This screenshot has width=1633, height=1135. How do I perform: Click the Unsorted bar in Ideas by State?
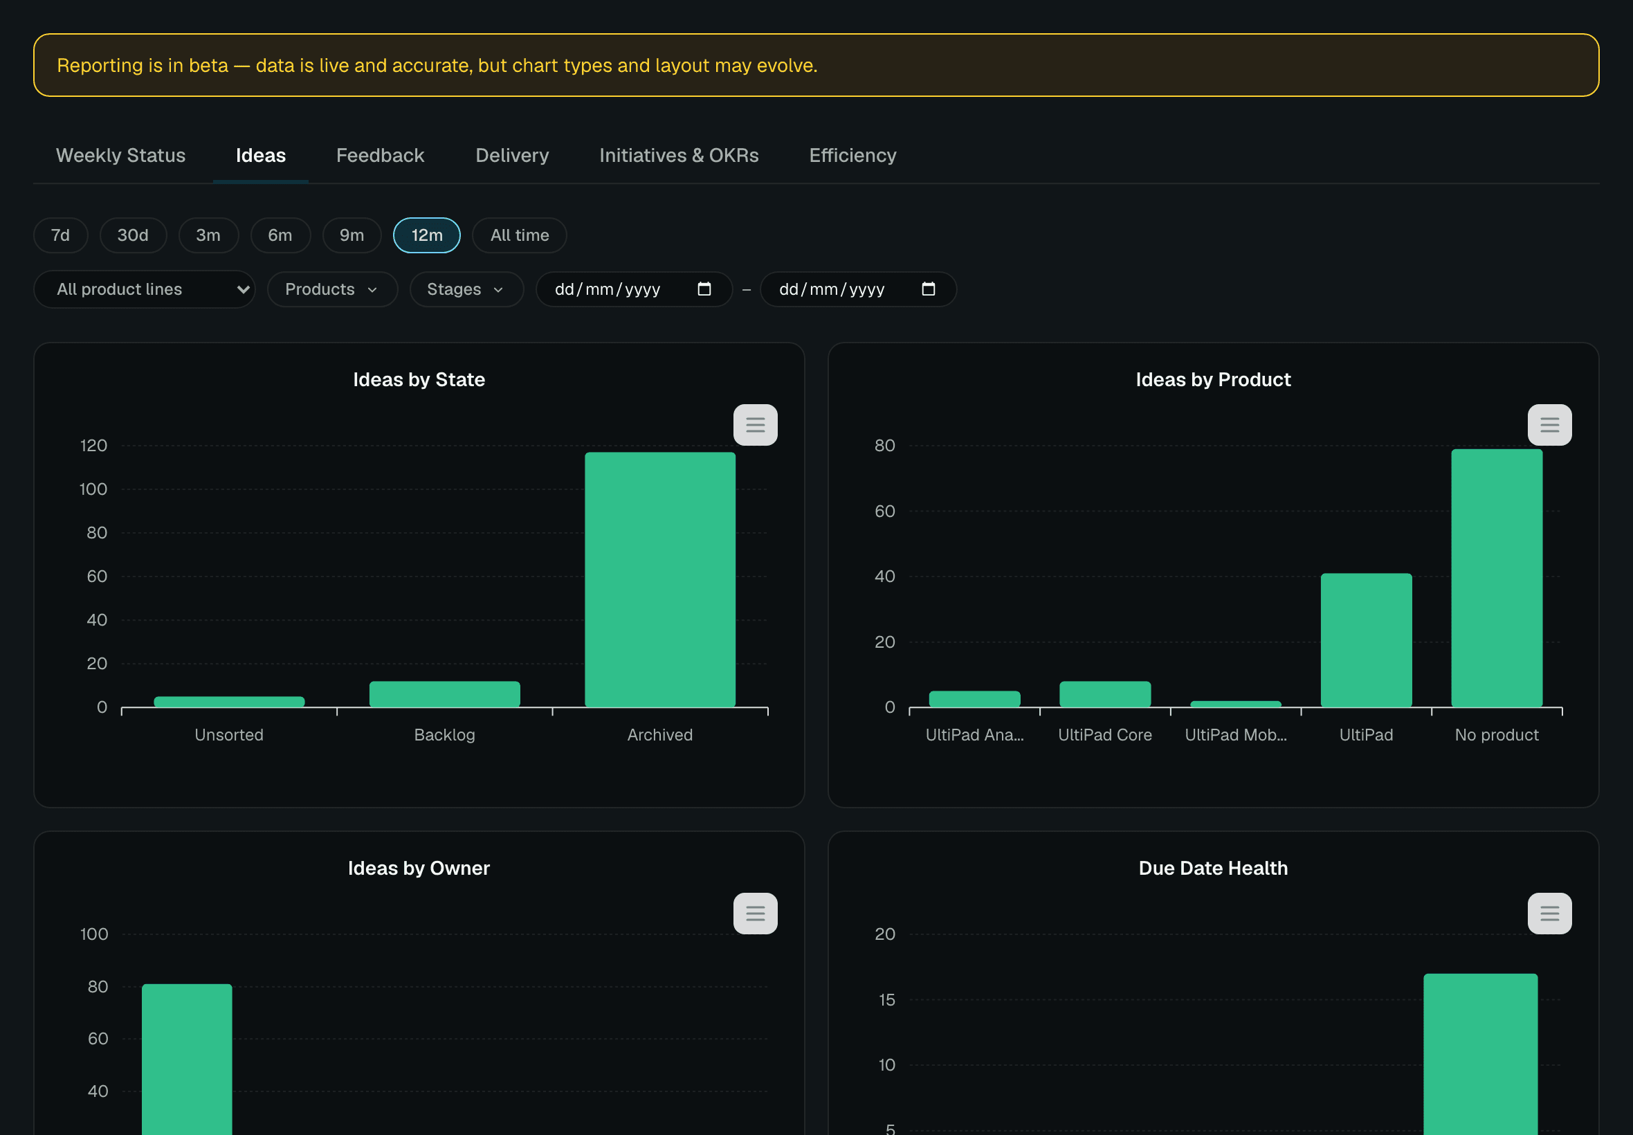point(229,702)
